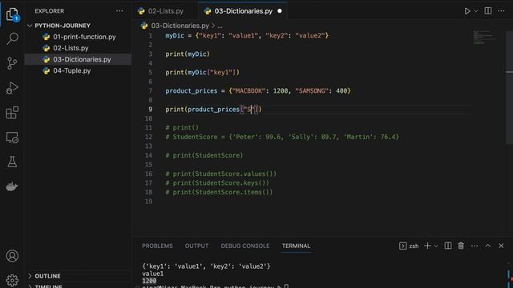Create a new terminal with plus
Screen dimensions: 513x288
coord(427,246)
